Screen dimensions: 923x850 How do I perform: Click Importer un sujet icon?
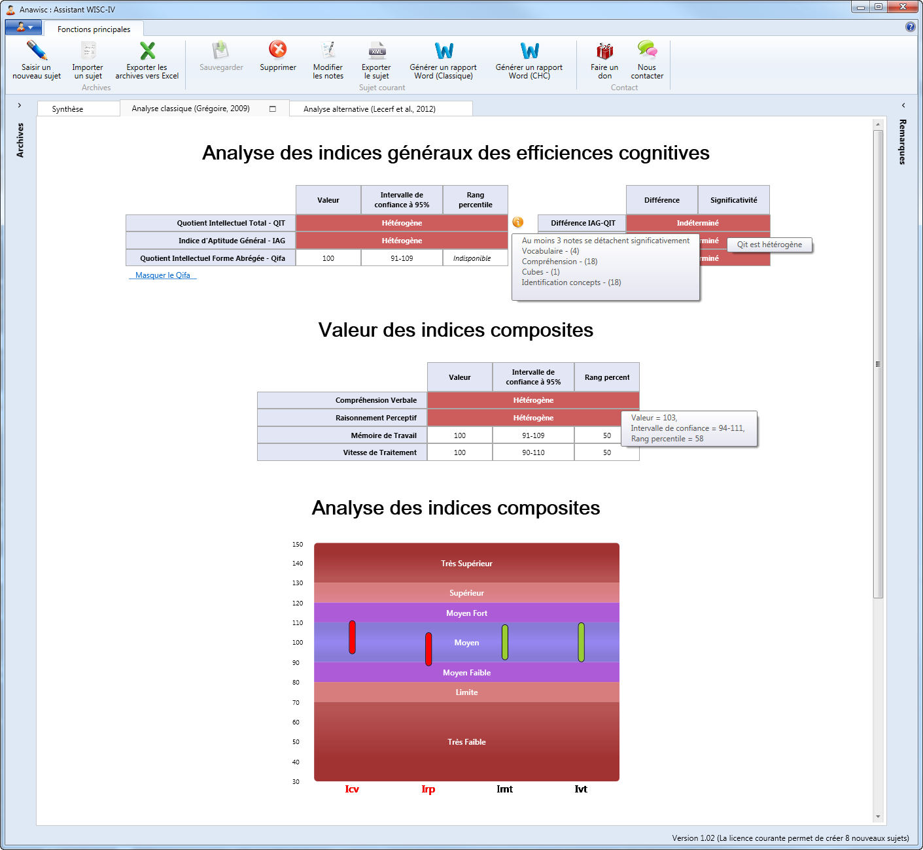(88, 51)
